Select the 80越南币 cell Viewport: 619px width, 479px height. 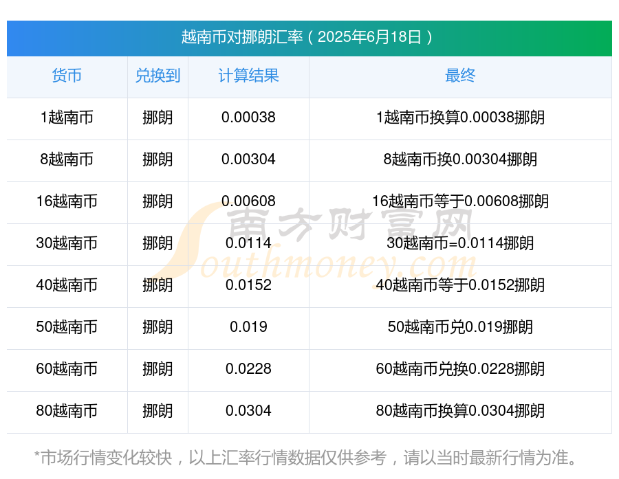[67, 411]
